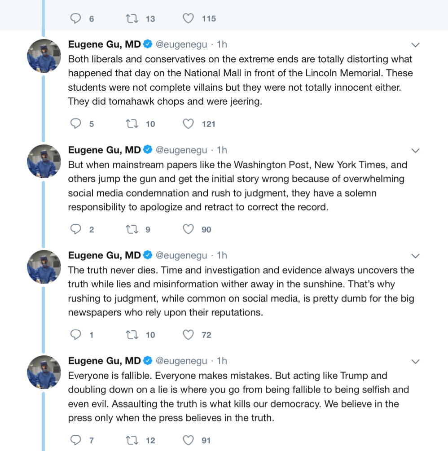Retweet 'The truth never dies' tweet

pos(132,335)
